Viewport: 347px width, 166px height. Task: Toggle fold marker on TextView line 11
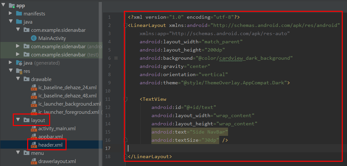[125, 99]
